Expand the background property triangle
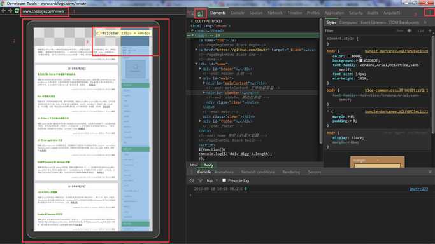 [357, 60]
